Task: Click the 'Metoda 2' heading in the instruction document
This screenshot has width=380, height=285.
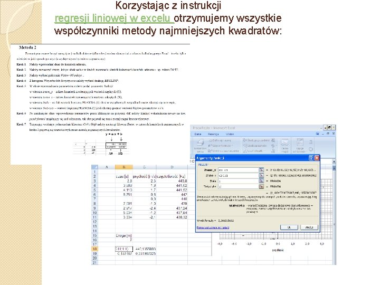Action: 27,47
